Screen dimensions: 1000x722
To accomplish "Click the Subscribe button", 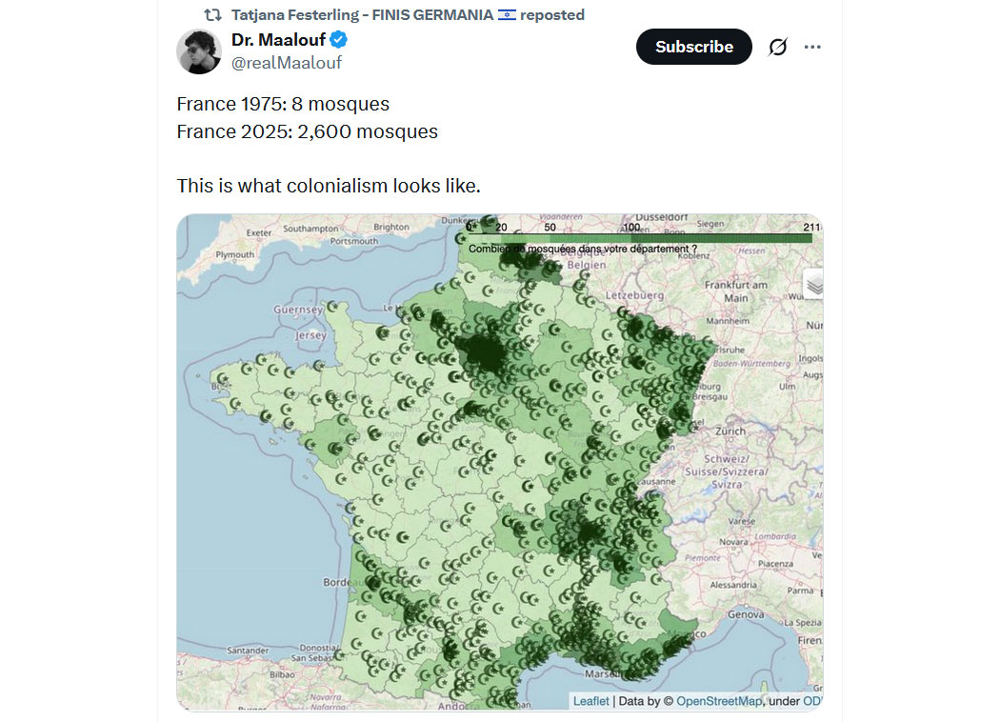I will pyautogui.click(x=694, y=47).
